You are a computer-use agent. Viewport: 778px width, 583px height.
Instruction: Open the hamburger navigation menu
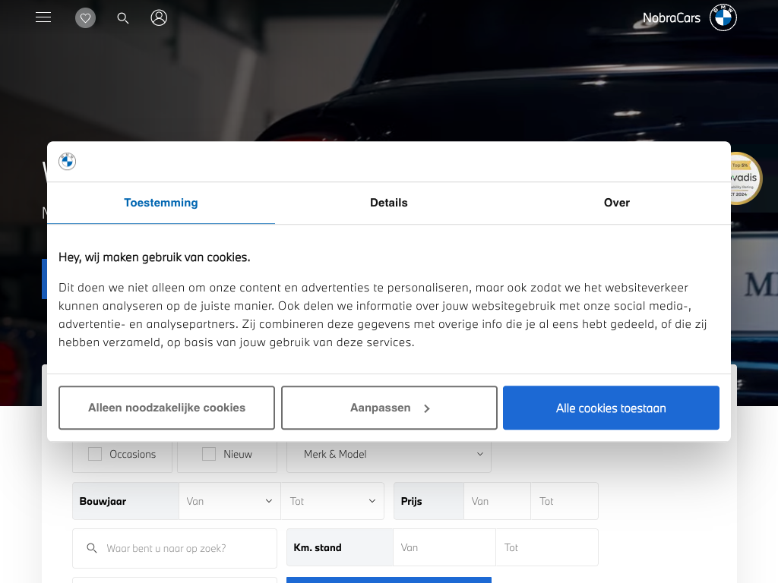(x=43, y=17)
